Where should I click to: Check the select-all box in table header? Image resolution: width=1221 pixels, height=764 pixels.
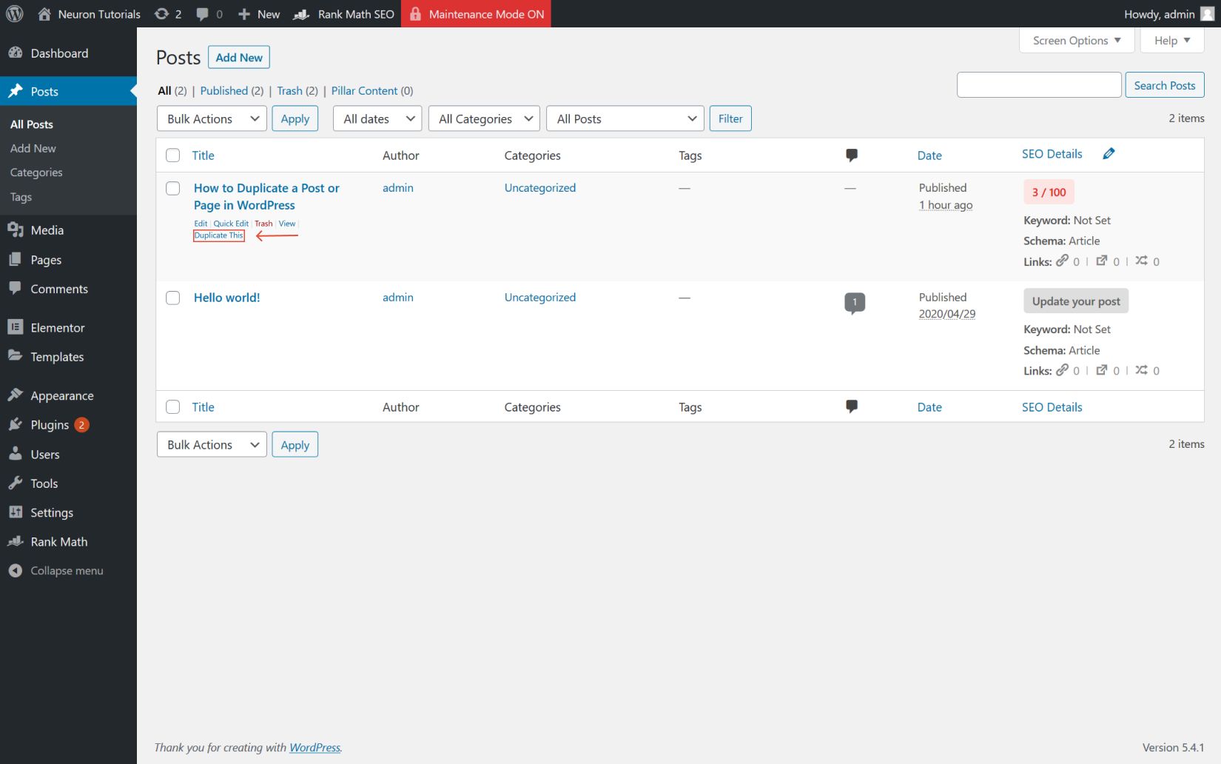(x=172, y=155)
